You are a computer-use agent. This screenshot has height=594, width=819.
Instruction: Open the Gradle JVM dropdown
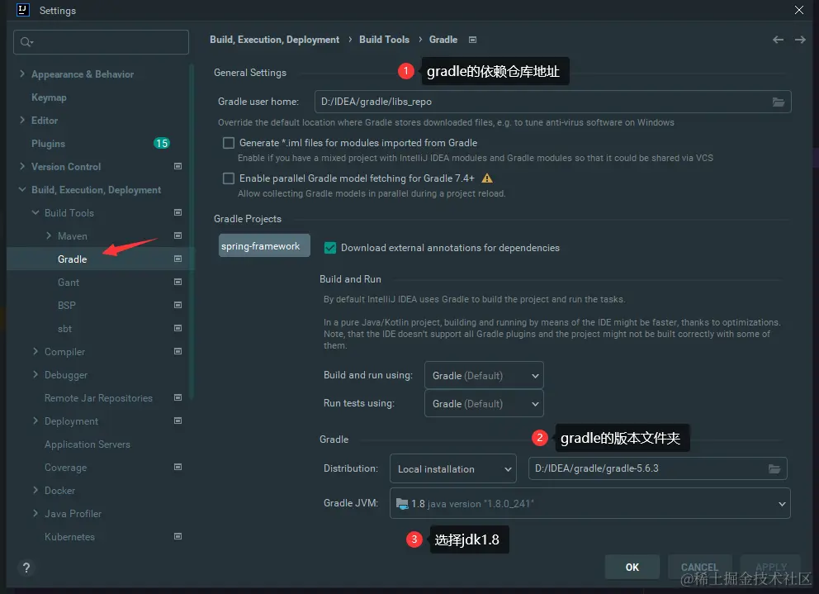pos(589,504)
